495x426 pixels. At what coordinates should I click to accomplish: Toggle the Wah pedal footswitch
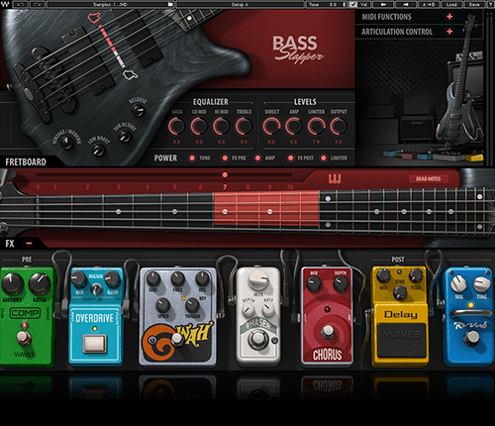point(176,339)
